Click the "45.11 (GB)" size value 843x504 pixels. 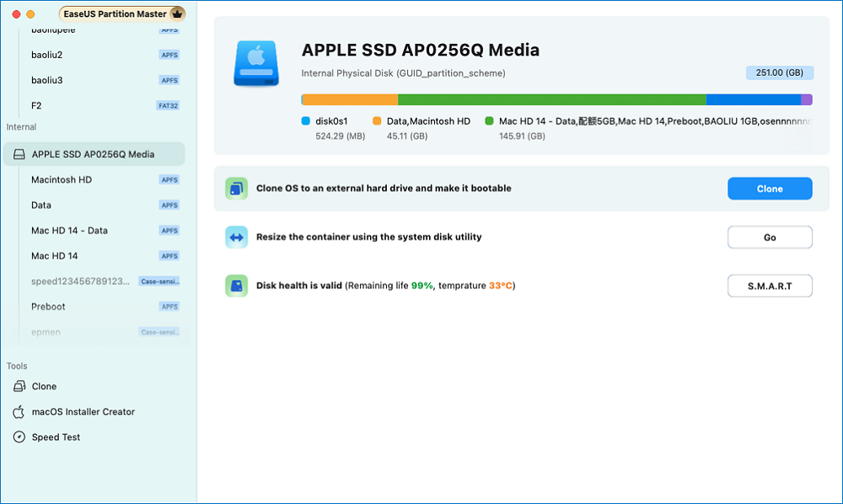[x=407, y=137]
